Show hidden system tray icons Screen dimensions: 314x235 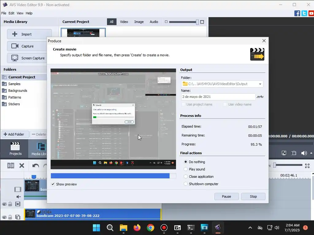coord(250,228)
